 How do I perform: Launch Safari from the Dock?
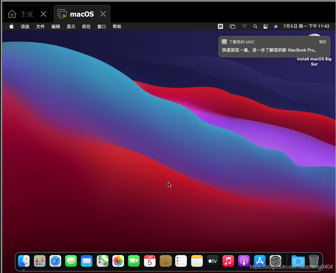point(55,261)
